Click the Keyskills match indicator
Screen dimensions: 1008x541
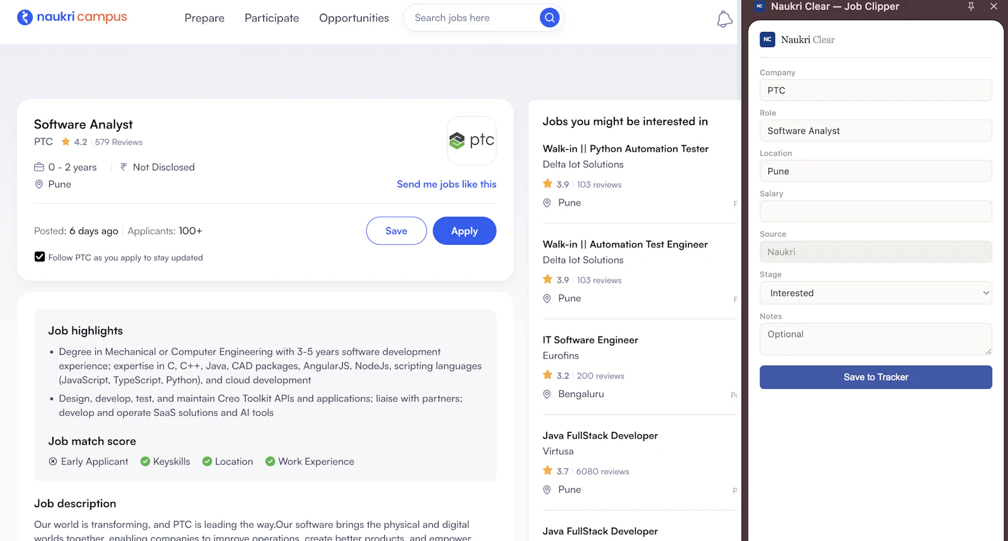coord(165,462)
